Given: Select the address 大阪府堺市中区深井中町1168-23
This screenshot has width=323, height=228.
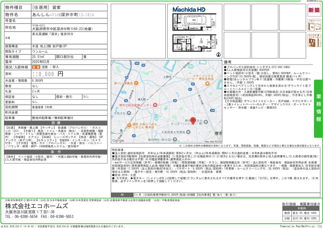Looking at the screenshot, I should click(x=62, y=29).
